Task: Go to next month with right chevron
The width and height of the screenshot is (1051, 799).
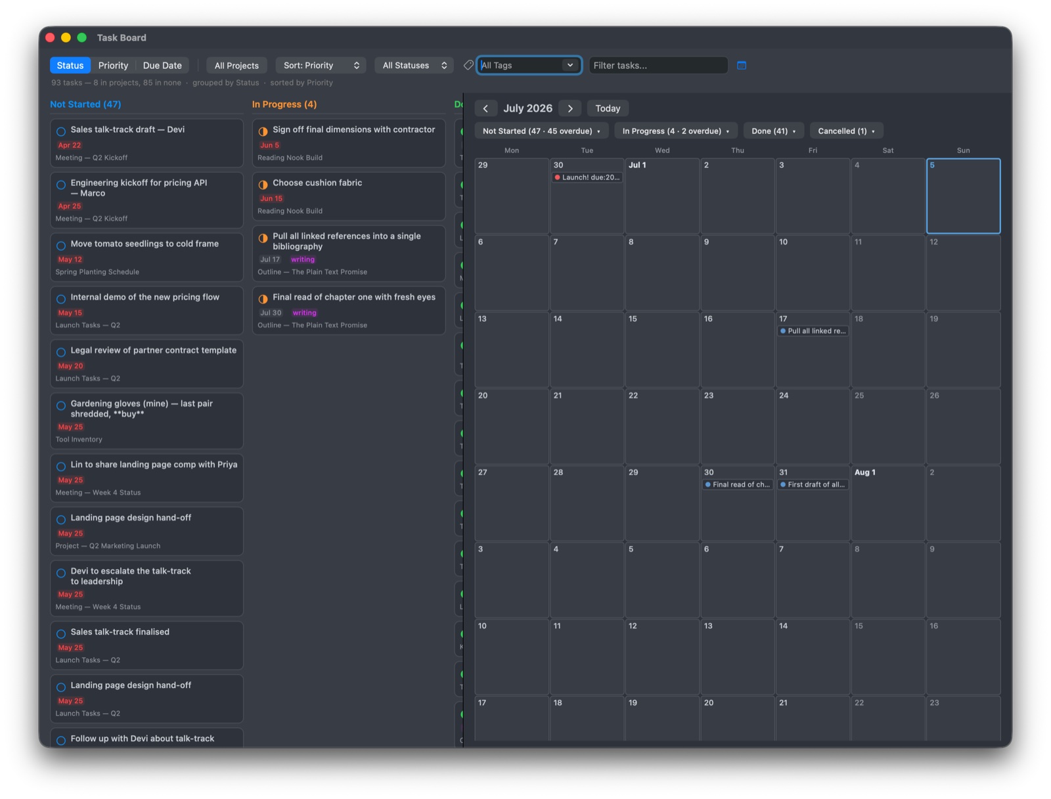Action: [570, 108]
